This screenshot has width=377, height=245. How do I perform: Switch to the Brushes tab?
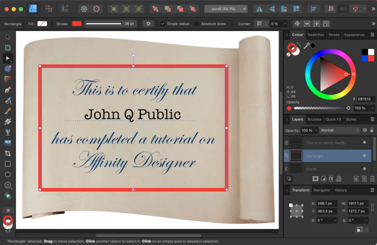click(x=314, y=119)
